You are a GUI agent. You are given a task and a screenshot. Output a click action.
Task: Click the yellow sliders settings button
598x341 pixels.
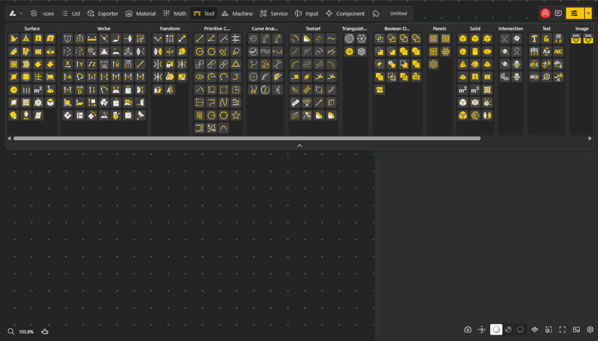coord(574,13)
